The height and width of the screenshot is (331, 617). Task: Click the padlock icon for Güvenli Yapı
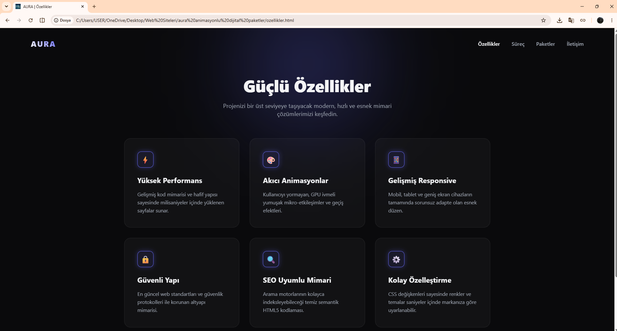pos(145,259)
